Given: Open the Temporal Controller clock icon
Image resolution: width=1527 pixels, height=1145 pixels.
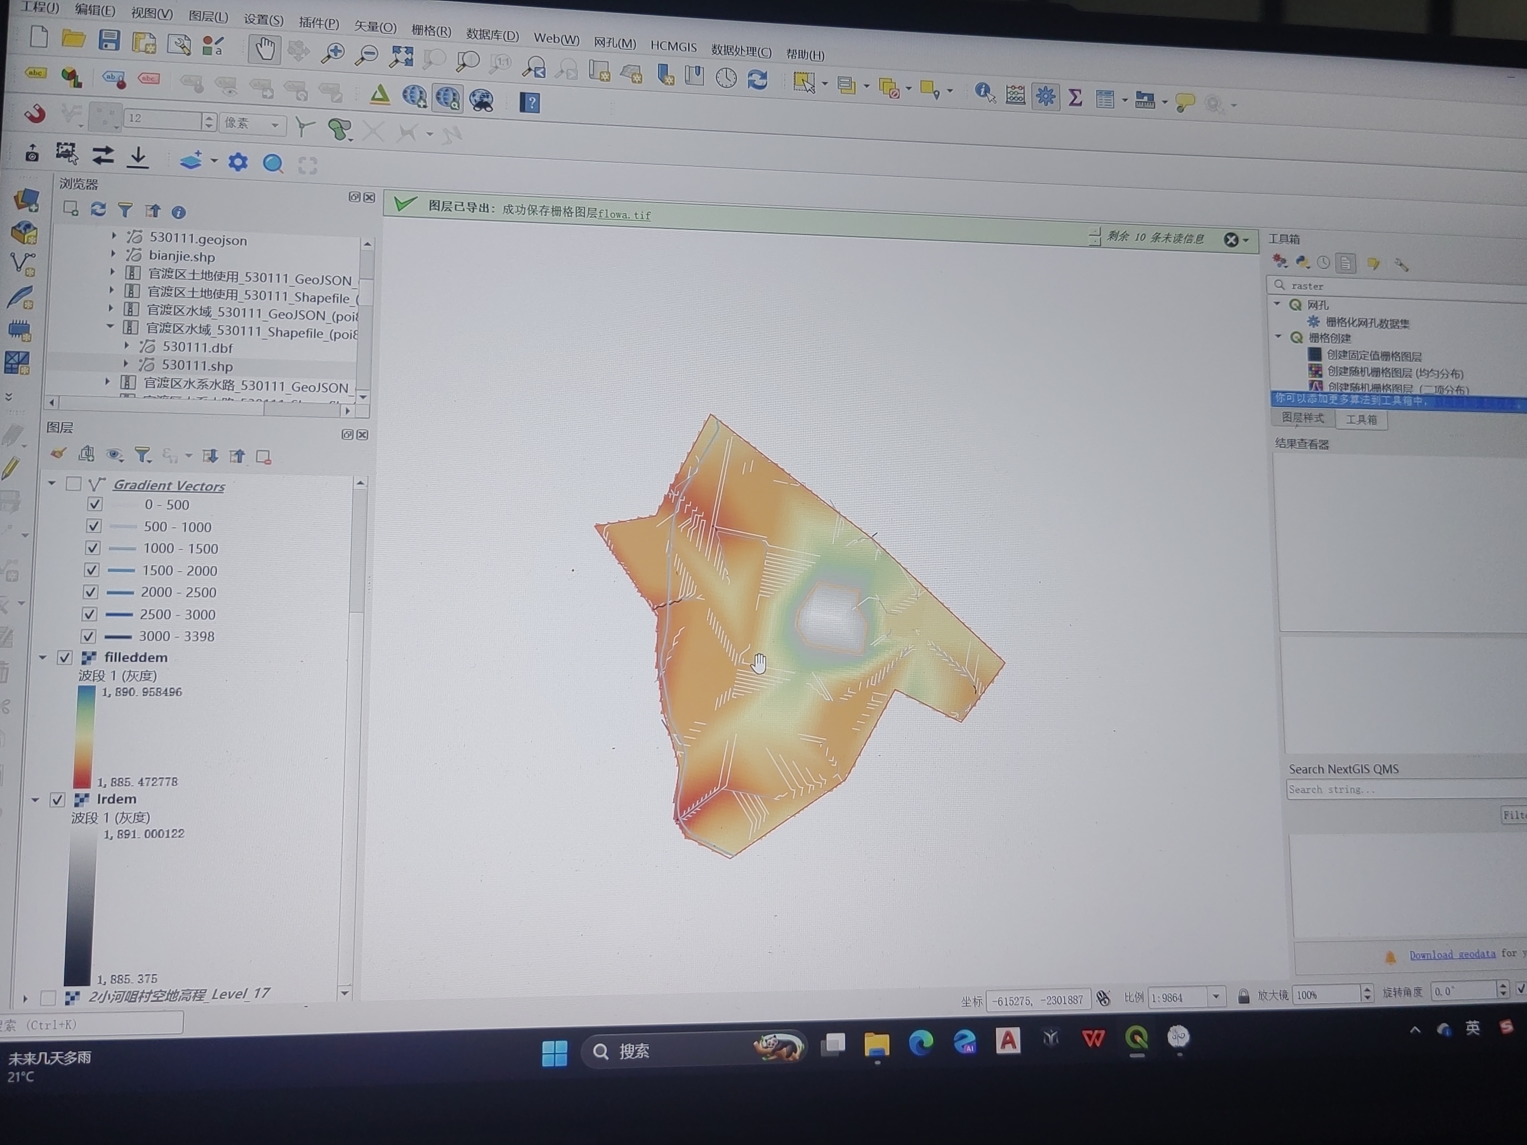Looking at the screenshot, I should [725, 78].
